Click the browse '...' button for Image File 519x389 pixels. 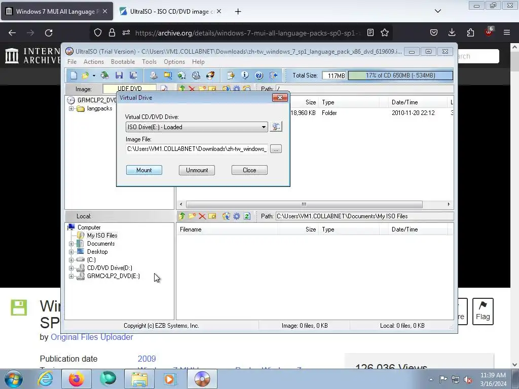click(x=276, y=149)
